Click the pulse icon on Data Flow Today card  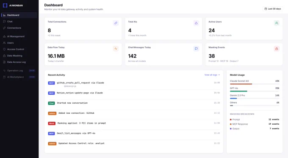[x=116, y=48]
